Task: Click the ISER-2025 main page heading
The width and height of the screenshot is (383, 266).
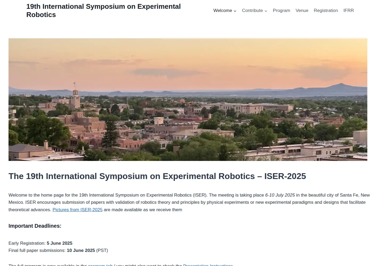Action: pyautogui.click(x=157, y=176)
